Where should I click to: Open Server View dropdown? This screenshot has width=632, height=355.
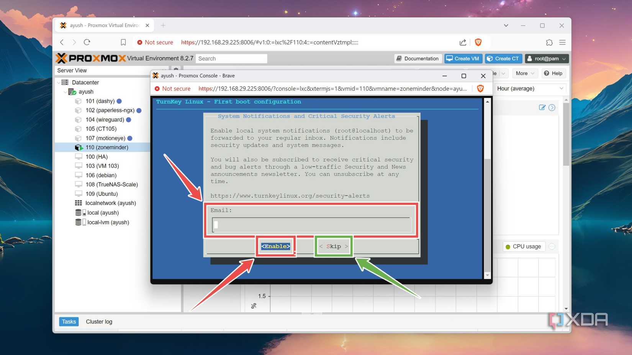111,70
